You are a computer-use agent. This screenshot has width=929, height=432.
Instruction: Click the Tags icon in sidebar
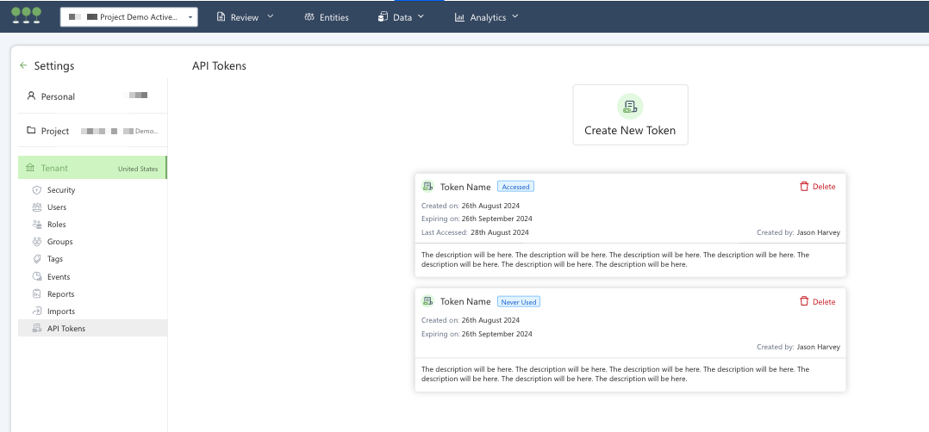37,259
